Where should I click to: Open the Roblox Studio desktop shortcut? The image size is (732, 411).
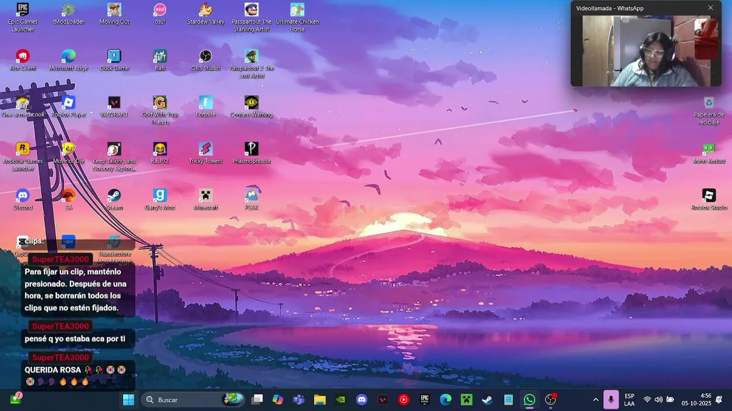point(709,200)
